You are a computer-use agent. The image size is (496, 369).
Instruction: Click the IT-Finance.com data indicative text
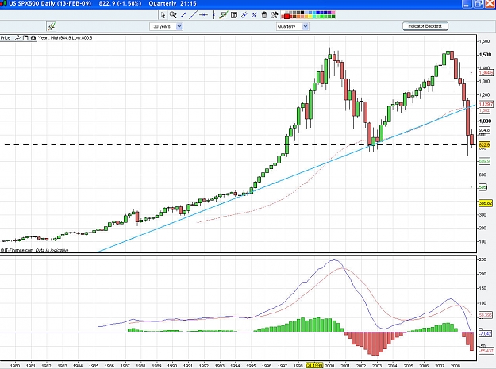[34, 250]
